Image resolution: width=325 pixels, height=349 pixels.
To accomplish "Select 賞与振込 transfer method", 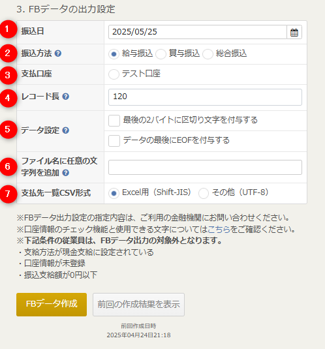I will [161, 54].
